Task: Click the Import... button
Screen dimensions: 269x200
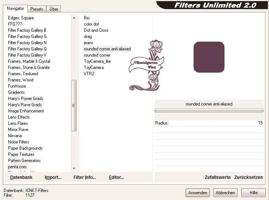Action: 53,177
